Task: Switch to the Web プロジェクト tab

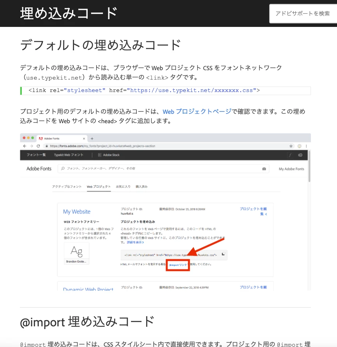Action: 99,186
